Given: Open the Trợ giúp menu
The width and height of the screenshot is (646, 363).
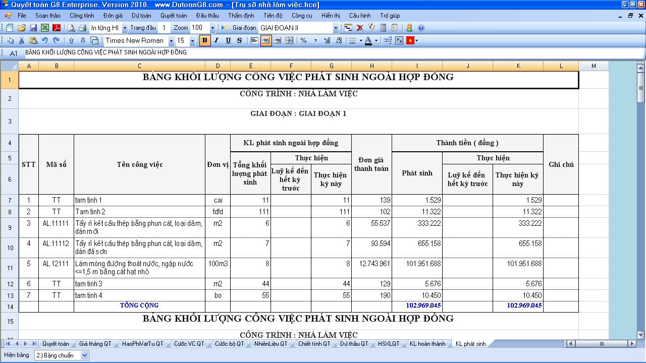Looking at the screenshot, I should [390, 16].
